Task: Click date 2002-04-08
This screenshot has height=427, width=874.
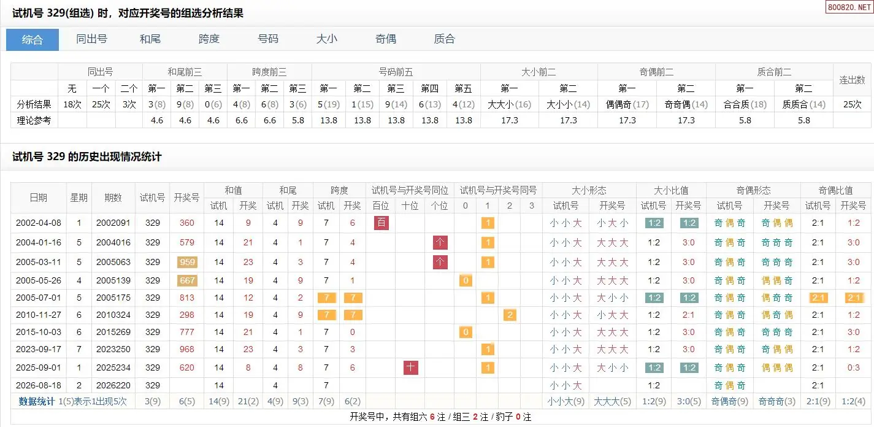Action: point(39,223)
